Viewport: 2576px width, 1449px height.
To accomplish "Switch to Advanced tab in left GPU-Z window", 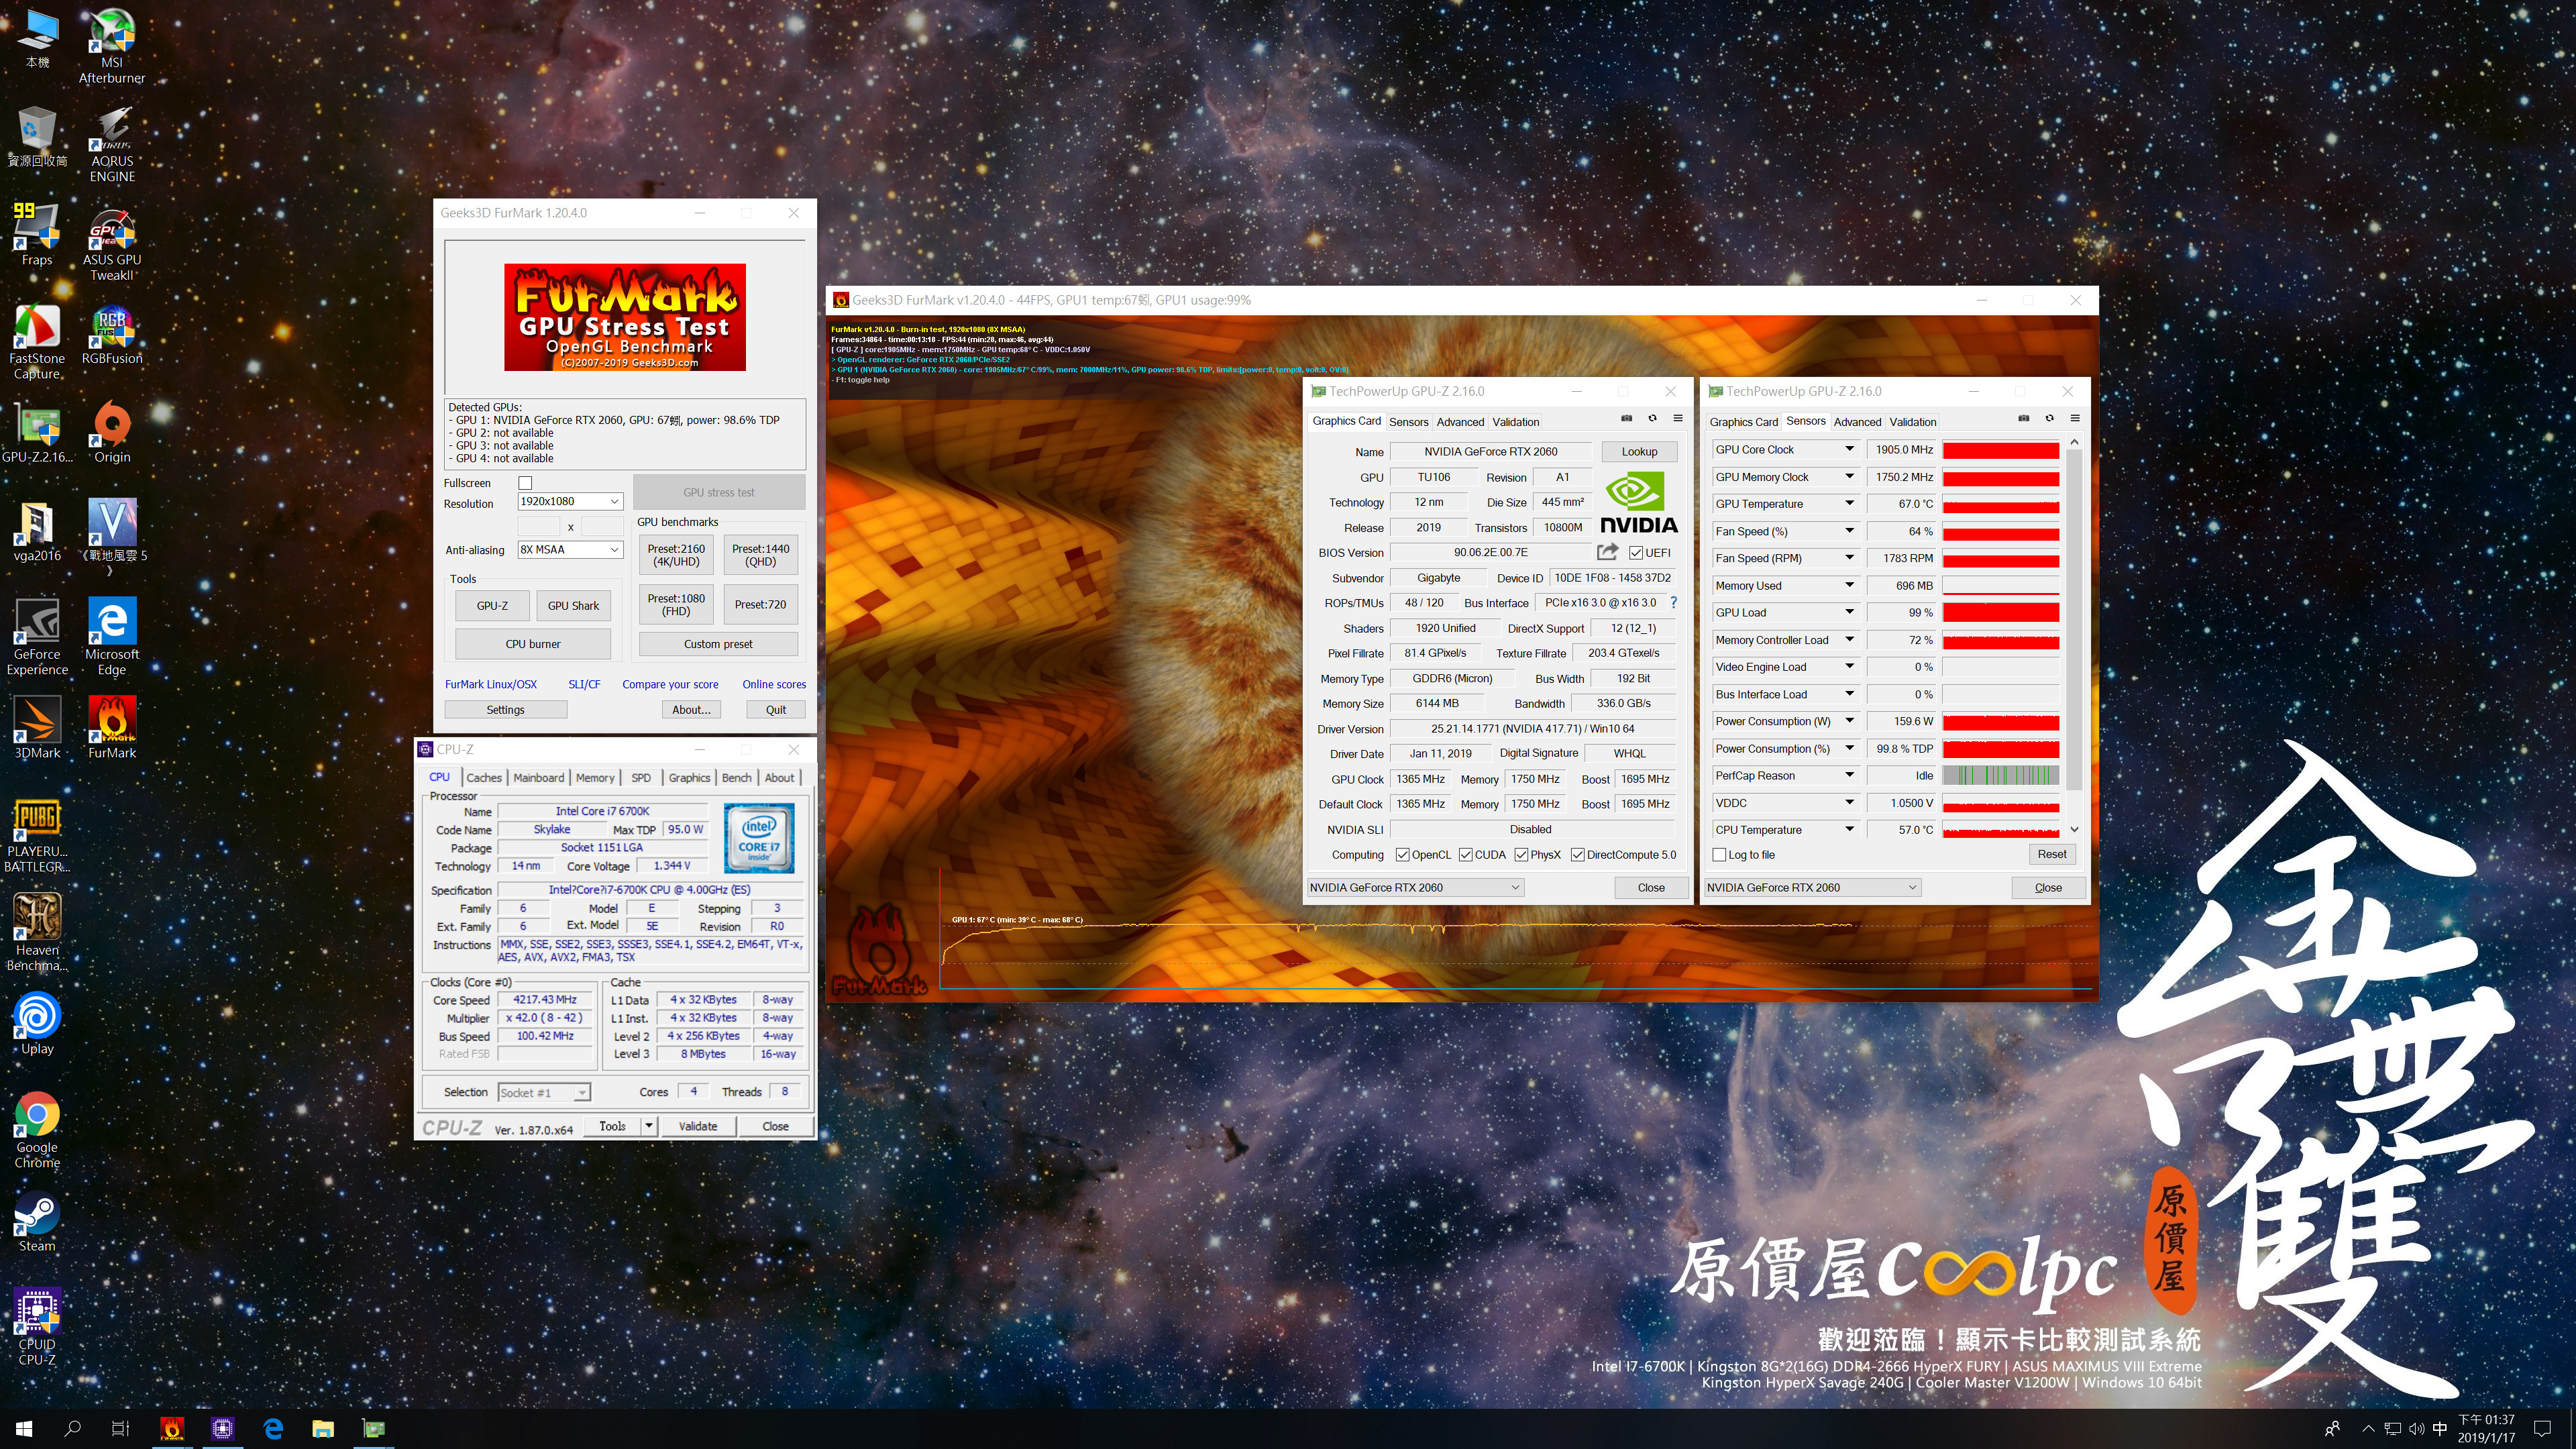I will [x=1460, y=422].
